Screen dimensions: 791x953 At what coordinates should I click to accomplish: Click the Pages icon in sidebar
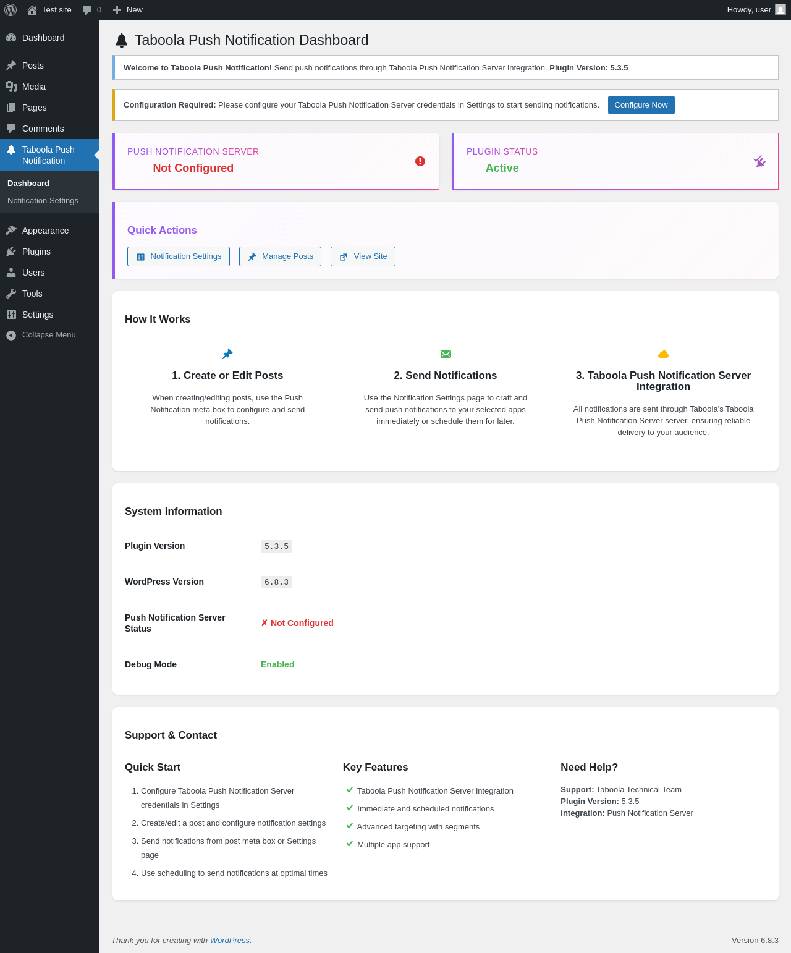11,108
